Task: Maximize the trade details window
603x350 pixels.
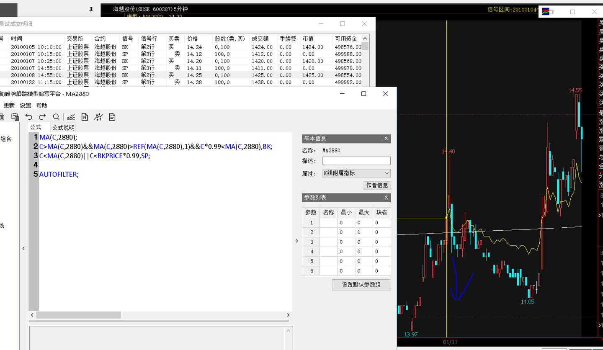Action: tap(343, 24)
